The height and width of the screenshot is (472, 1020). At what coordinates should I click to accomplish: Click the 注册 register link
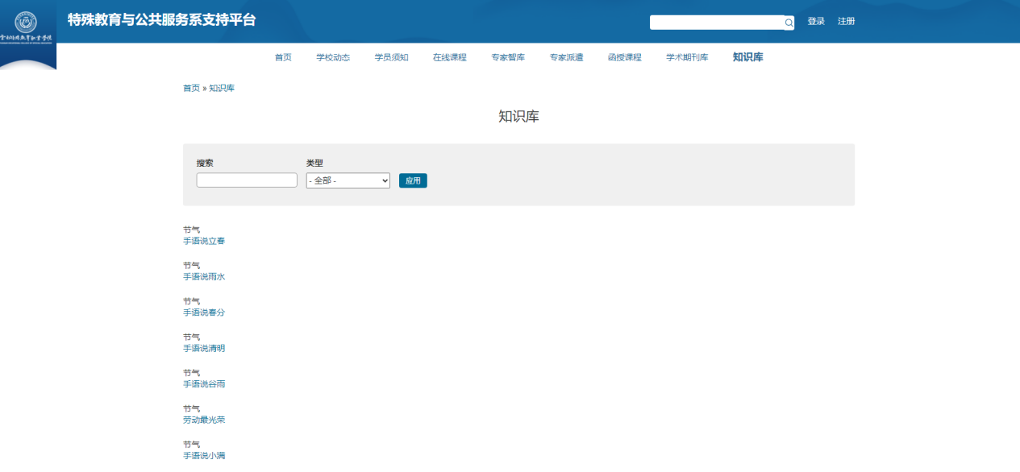tap(846, 22)
